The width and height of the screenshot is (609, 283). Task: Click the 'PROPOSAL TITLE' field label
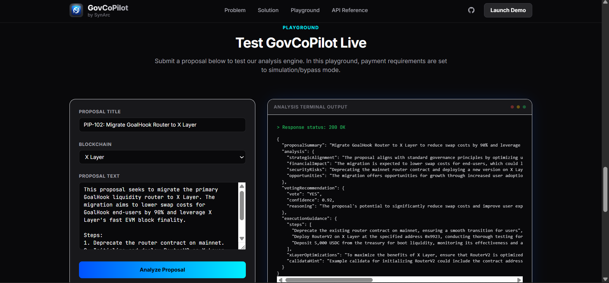tap(100, 112)
